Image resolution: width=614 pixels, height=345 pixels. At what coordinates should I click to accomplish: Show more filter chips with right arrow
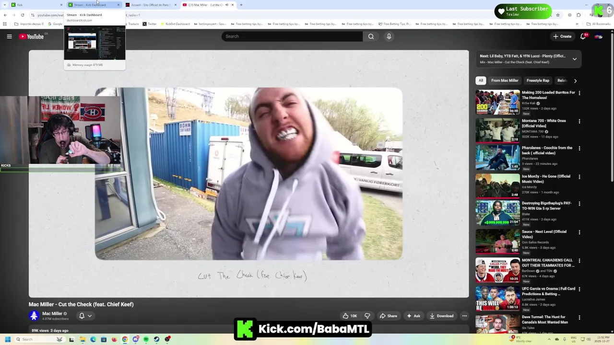575,80
